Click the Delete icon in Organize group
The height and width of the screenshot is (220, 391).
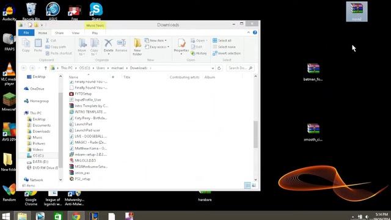109,46
